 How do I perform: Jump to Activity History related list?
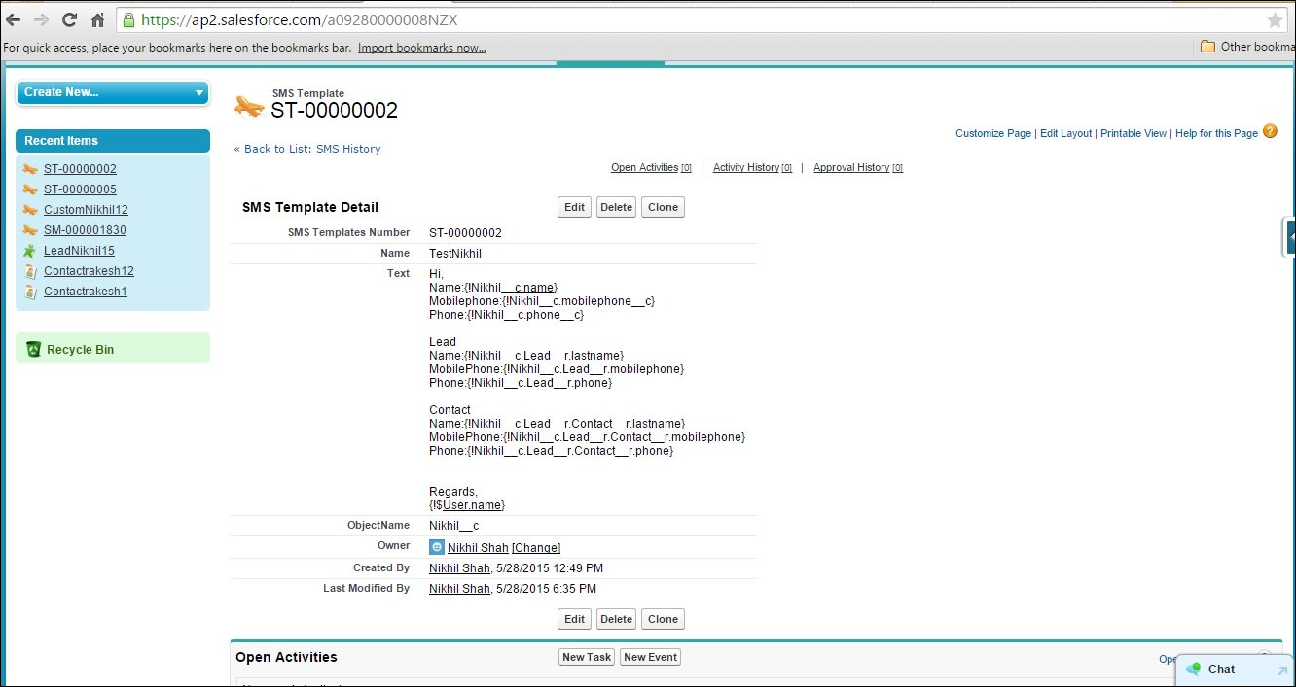coord(752,168)
